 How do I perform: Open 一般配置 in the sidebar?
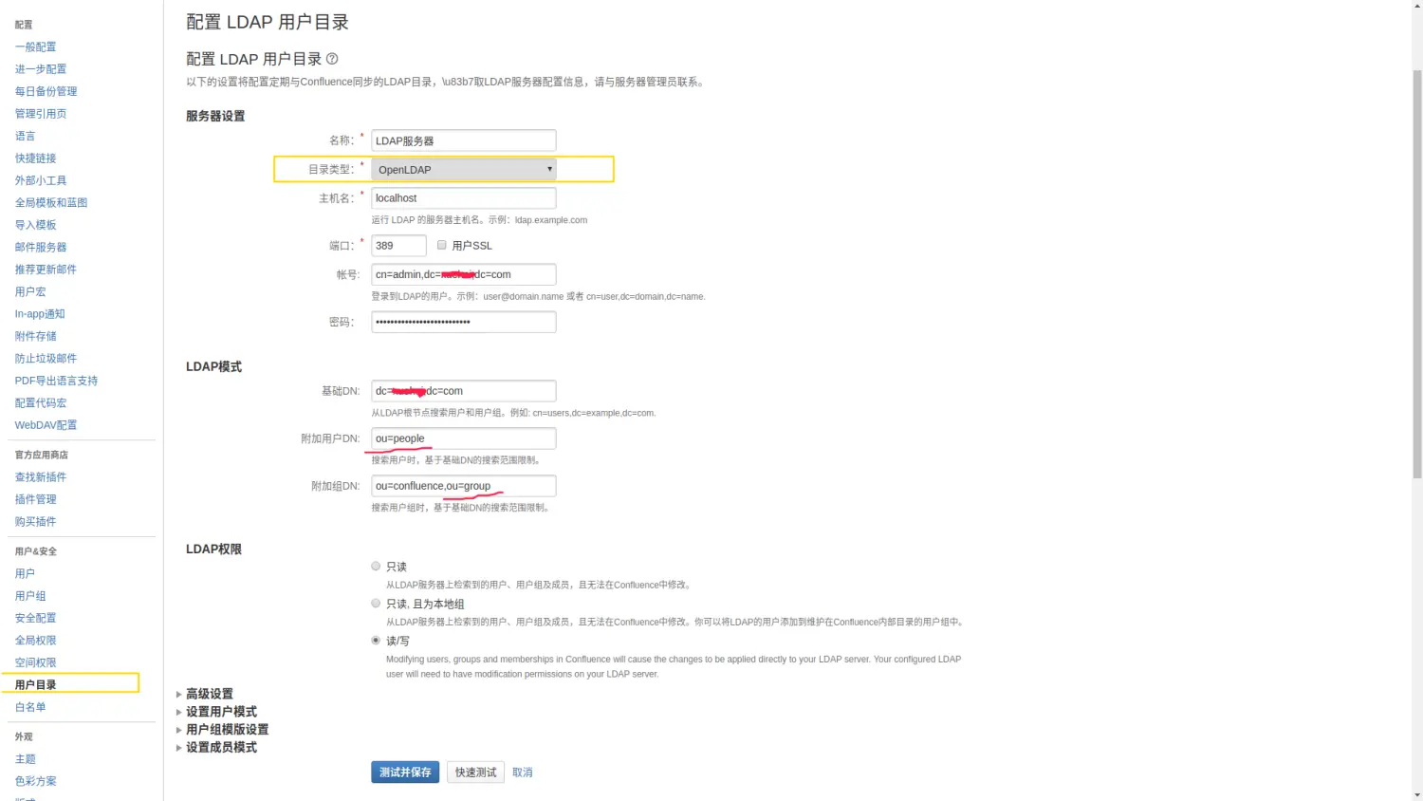coord(35,47)
